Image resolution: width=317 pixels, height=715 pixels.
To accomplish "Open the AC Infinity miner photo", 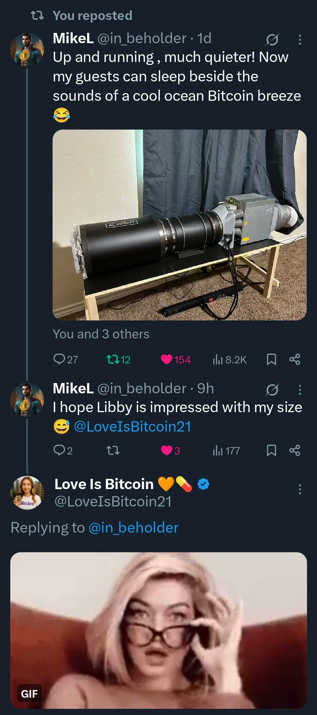I will pyautogui.click(x=180, y=225).
